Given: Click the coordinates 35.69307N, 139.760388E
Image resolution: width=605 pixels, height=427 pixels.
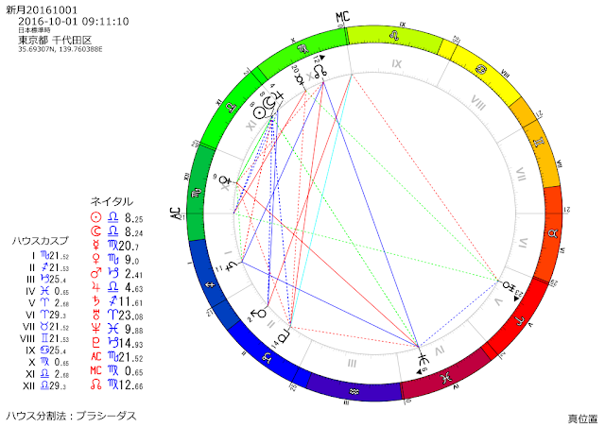Looking at the screenshot, I should pos(60,49).
